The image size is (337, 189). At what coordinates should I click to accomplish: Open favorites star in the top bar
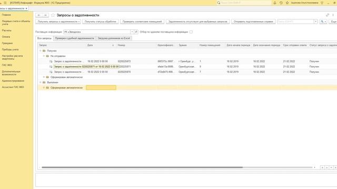[x=287, y=3]
